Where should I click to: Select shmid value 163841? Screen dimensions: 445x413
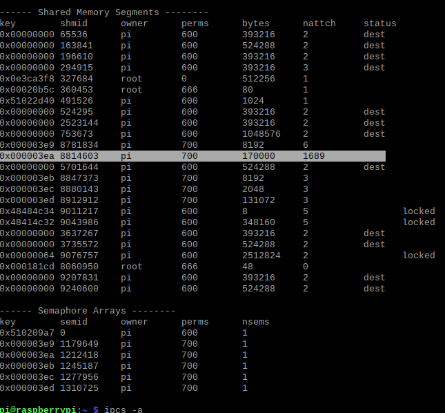(x=77, y=46)
